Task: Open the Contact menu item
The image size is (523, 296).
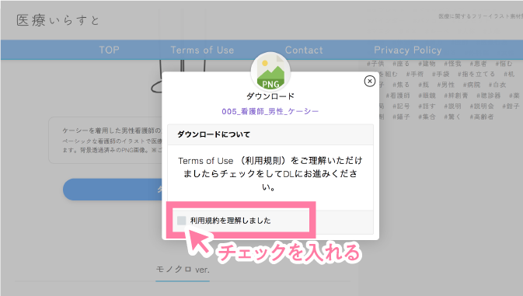Action: (304, 50)
